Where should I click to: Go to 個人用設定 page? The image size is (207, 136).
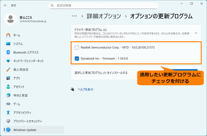(x=34, y=70)
